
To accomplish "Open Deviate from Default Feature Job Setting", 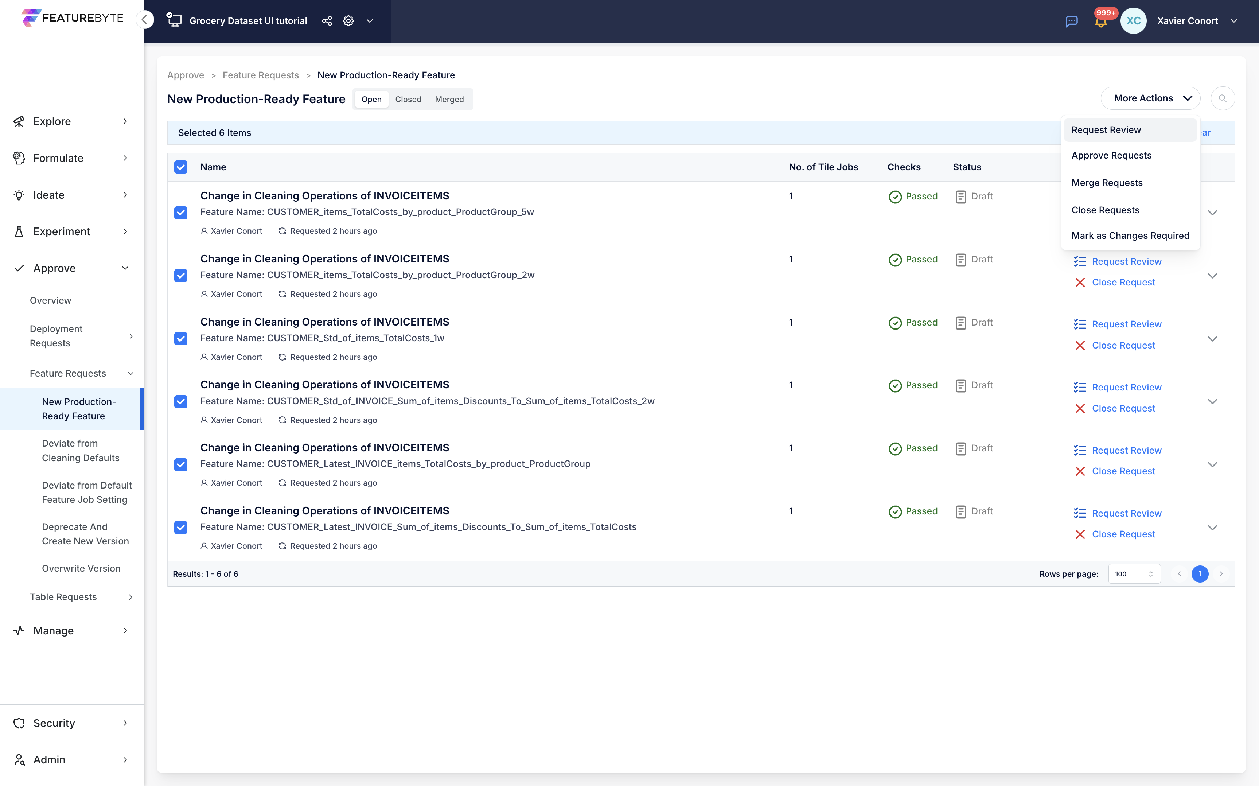I will click(87, 492).
